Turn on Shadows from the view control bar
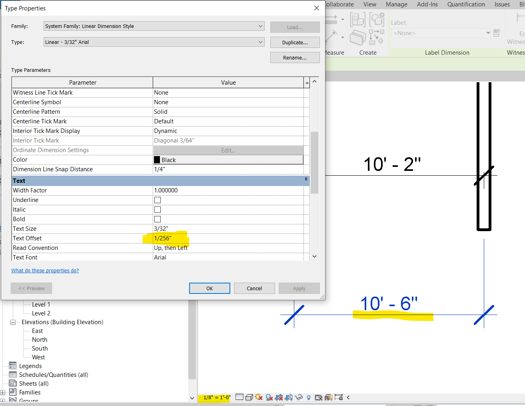This screenshot has height=406, width=525. pos(269,397)
